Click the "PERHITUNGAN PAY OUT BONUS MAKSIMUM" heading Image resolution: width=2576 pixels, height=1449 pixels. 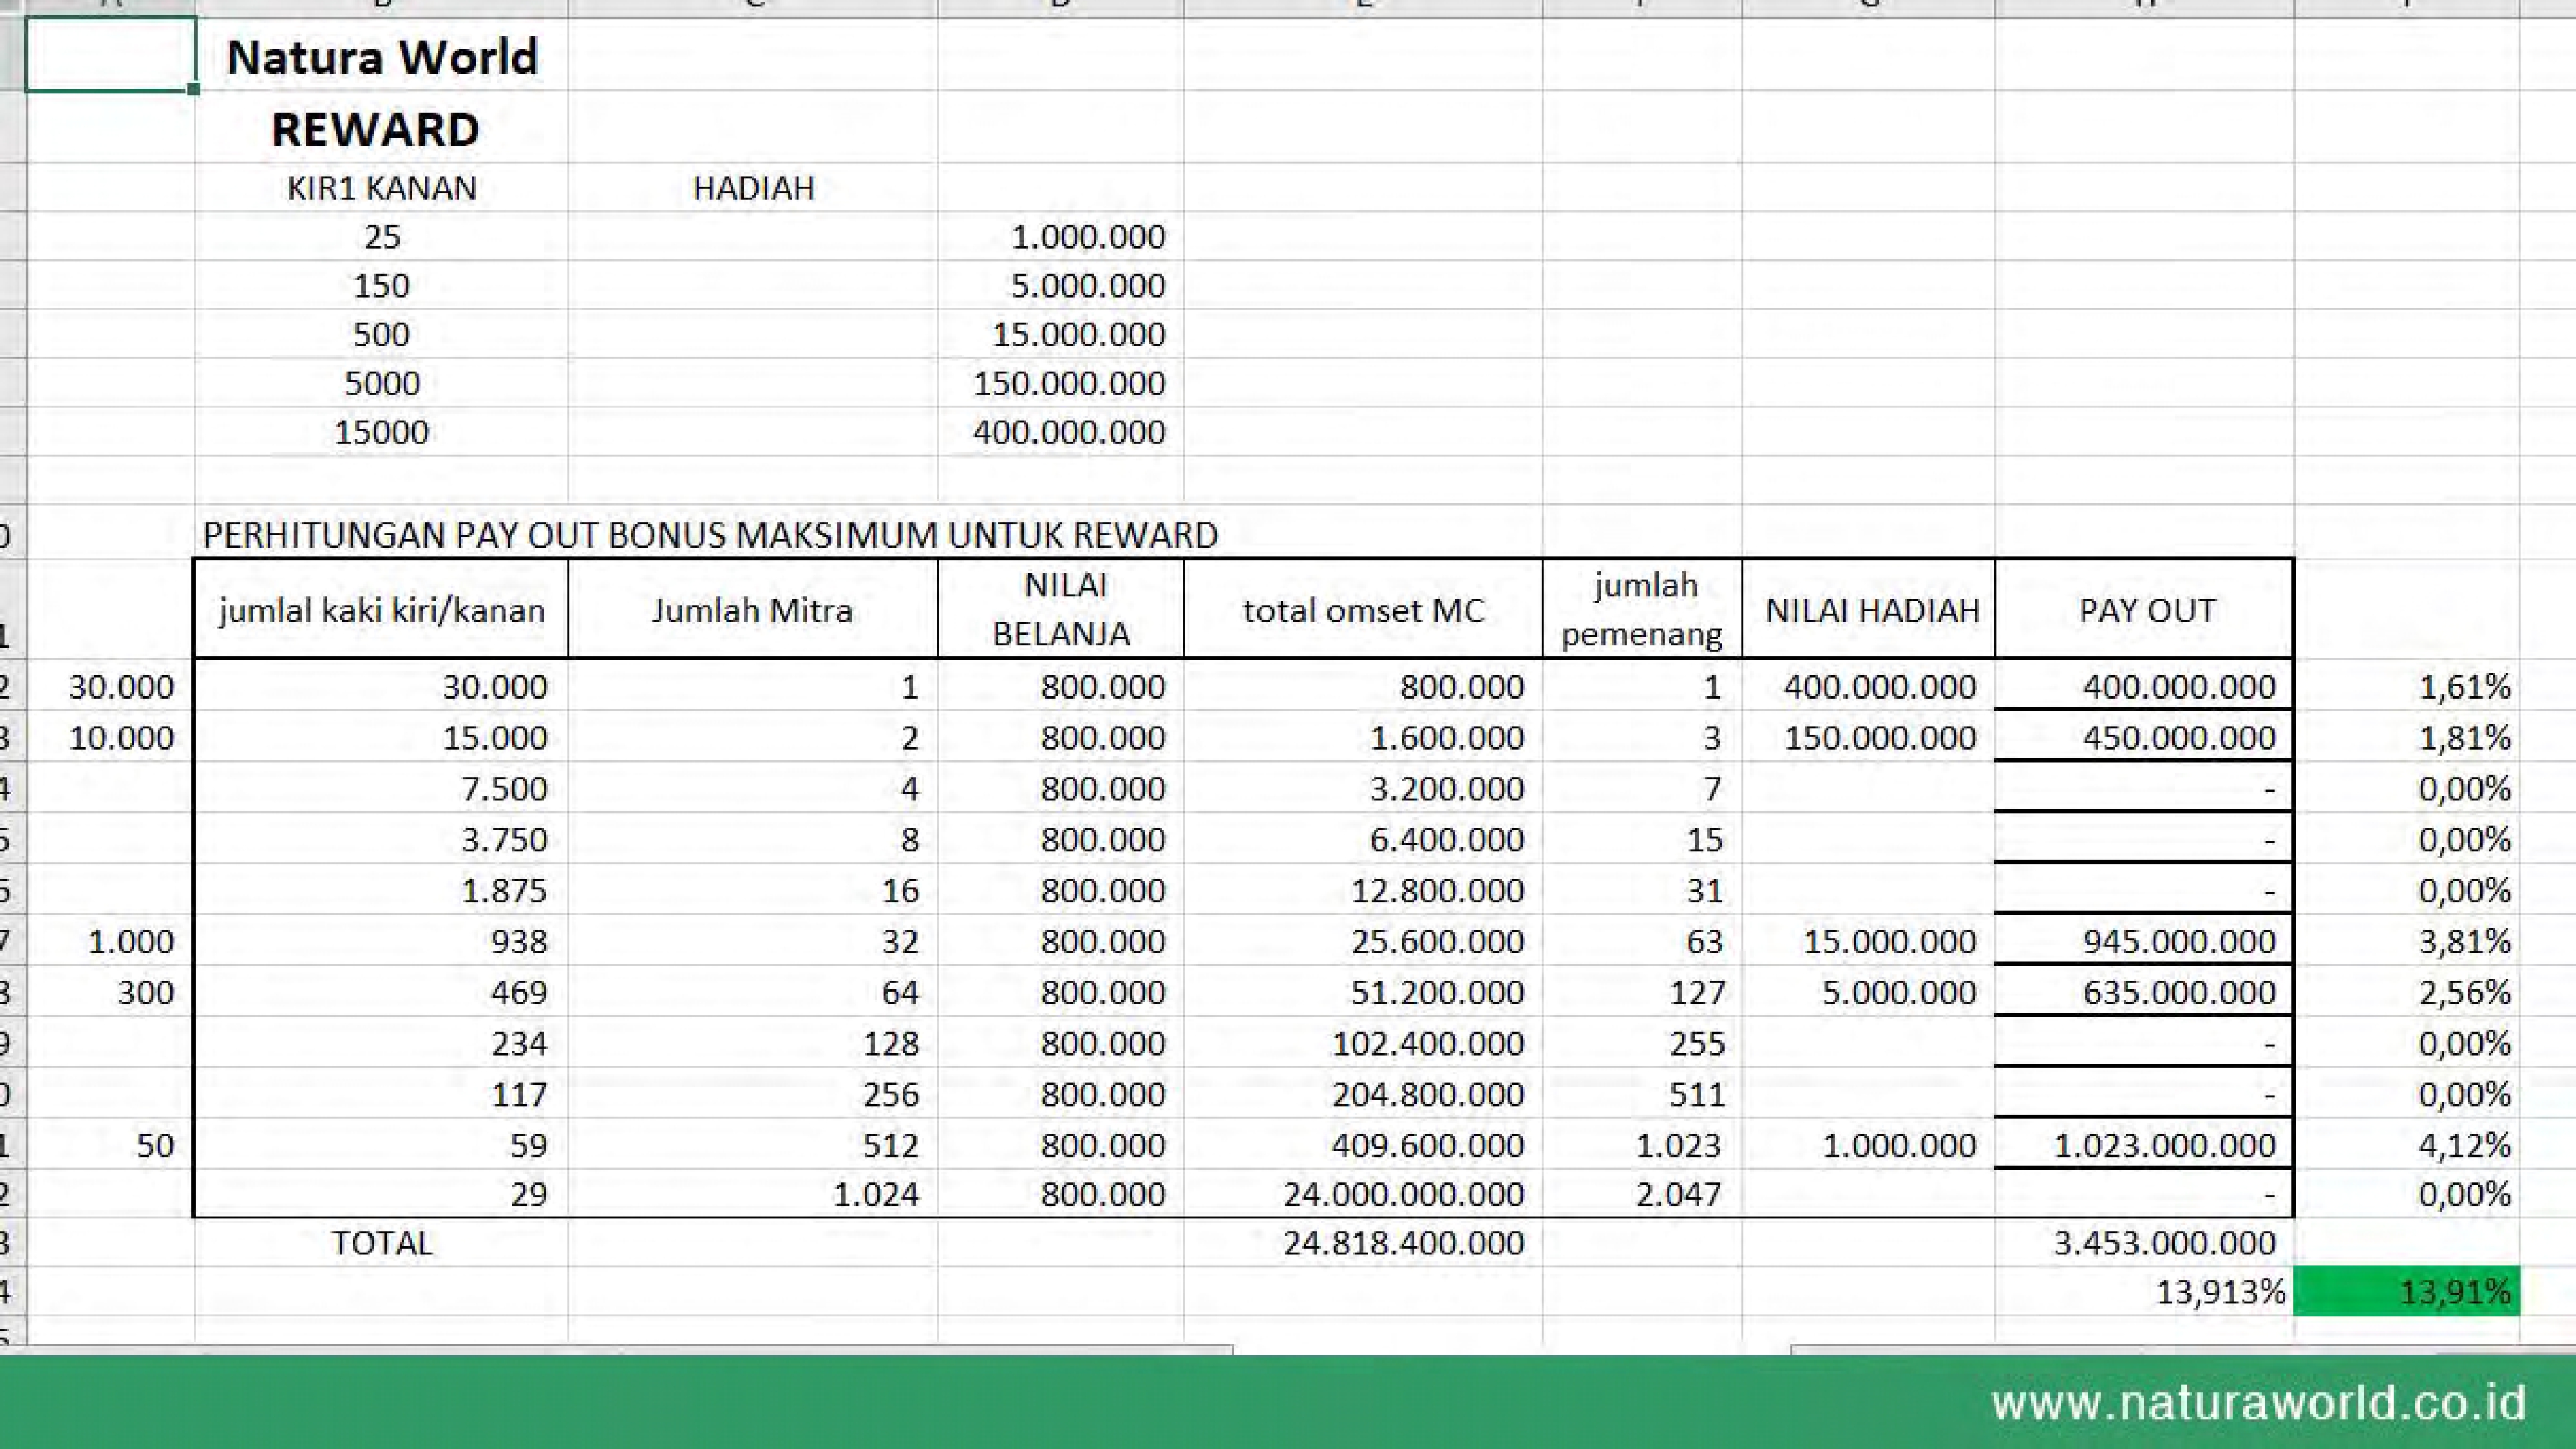[x=710, y=535]
